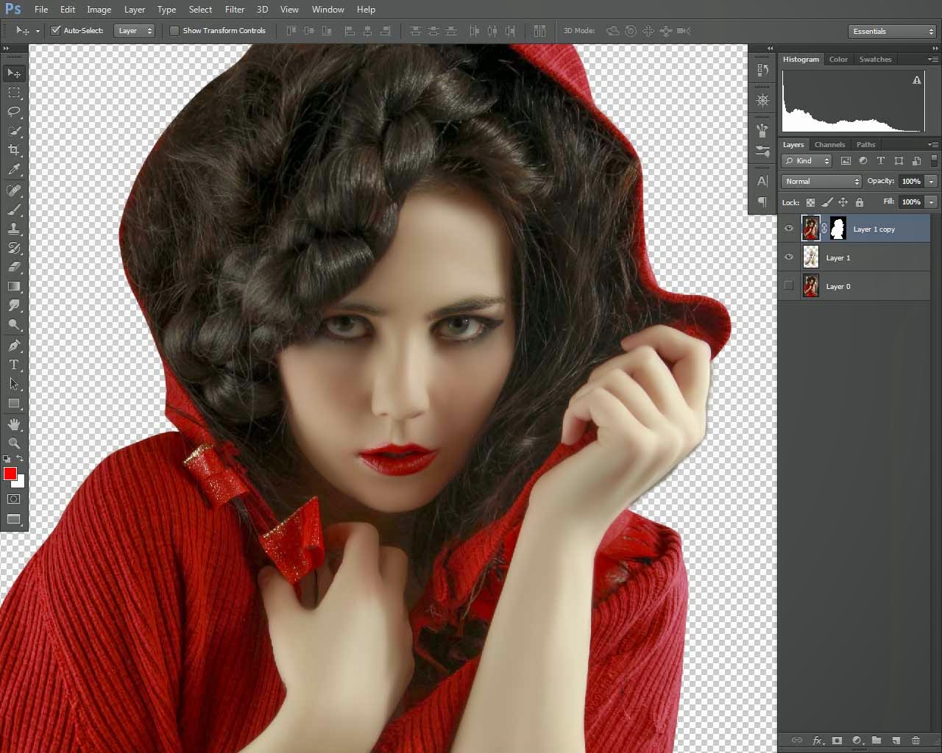The height and width of the screenshot is (753, 942).
Task: Select the Crop tool
Action: 14,150
